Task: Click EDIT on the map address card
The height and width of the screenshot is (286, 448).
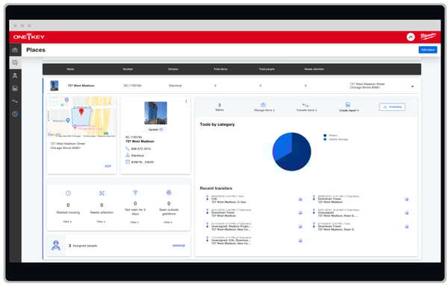Action: pyautogui.click(x=108, y=166)
